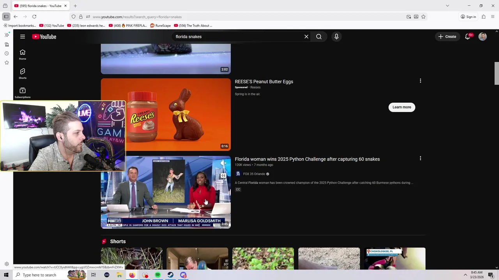Viewport: 499px width, 280px height.
Task: Open the Firefox sidebar settings gear
Action: pyautogui.click(x=7, y=264)
